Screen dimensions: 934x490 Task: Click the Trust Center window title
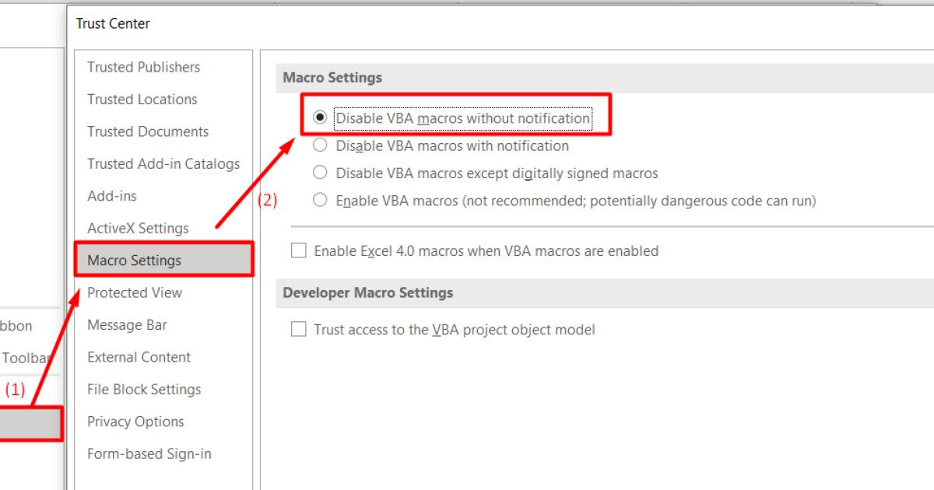pyautogui.click(x=113, y=23)
